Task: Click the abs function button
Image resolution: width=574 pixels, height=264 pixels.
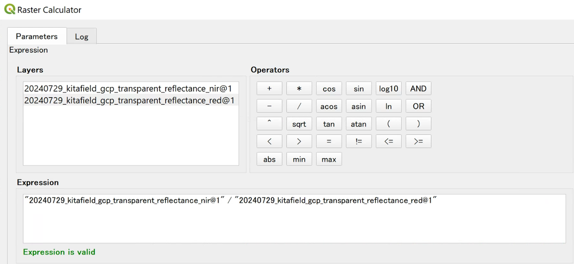Action: (x=269, y=159)
